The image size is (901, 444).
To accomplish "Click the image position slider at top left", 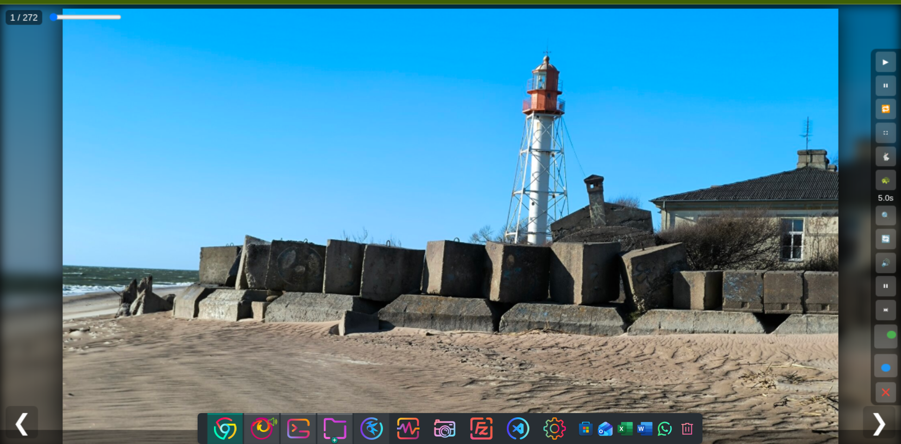I will click(86, 17).
